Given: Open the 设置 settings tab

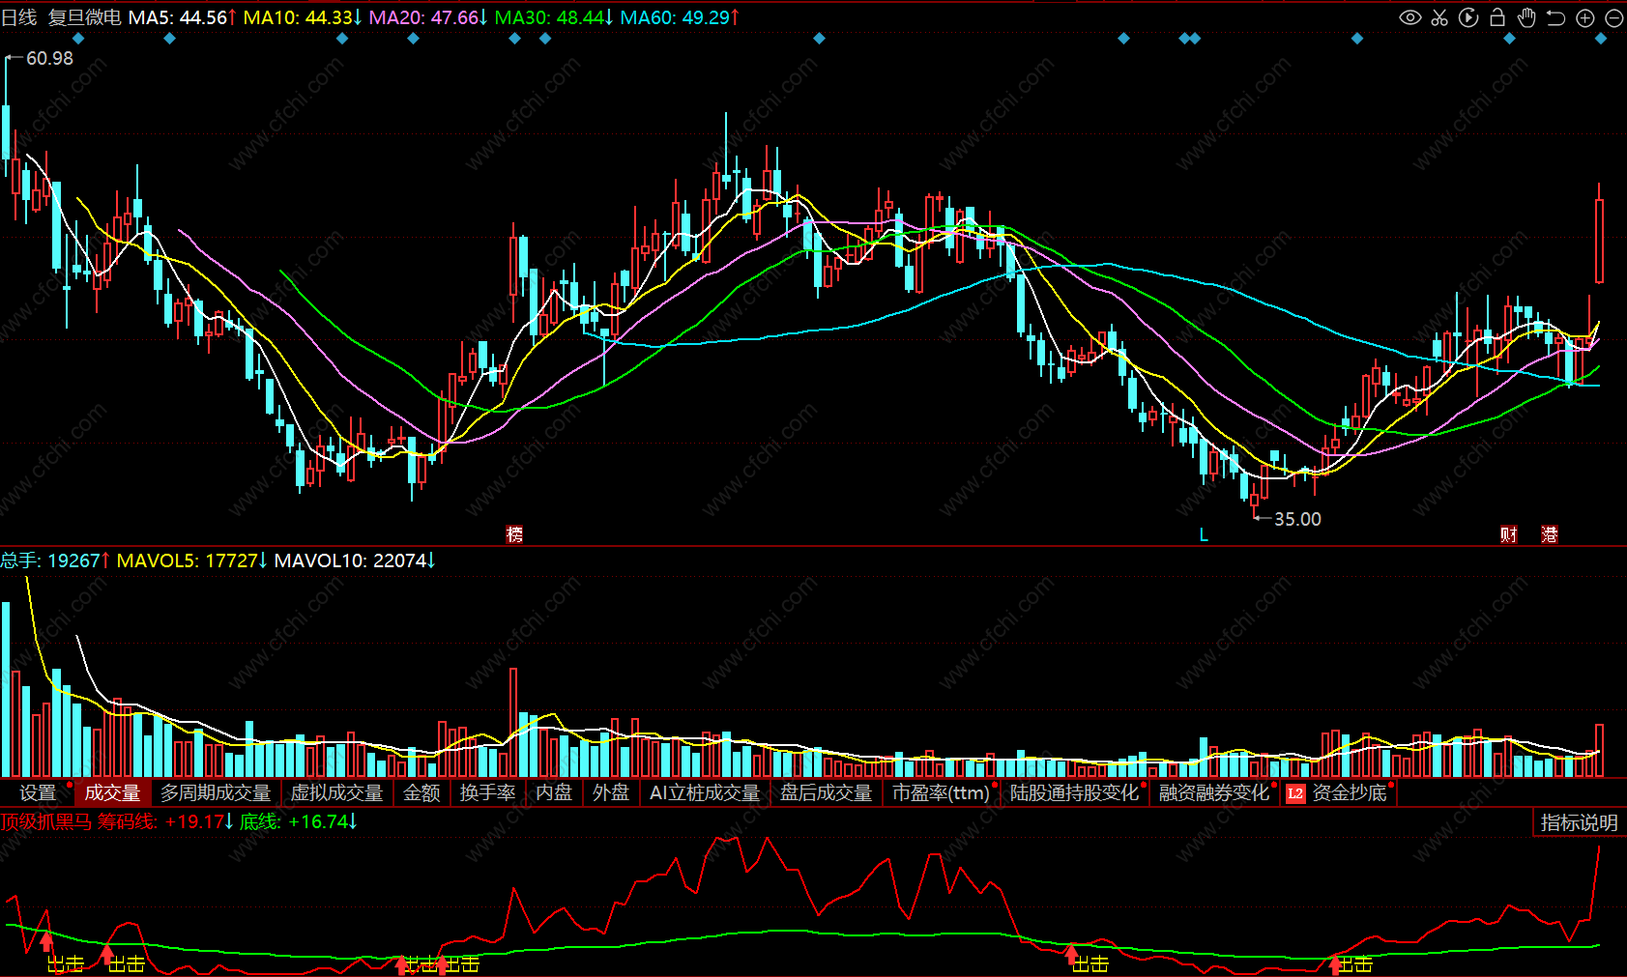Looking at the screenshot, I should (x=39, y=793).
